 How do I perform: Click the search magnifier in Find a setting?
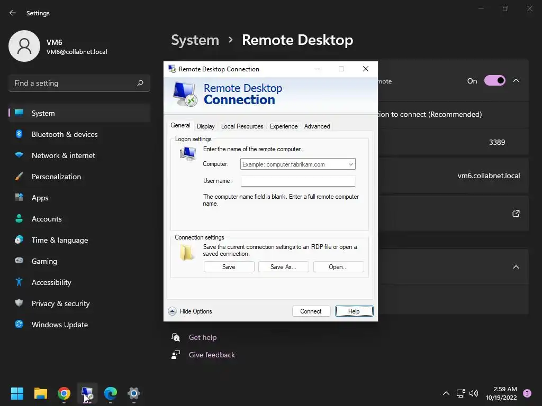[140, 83]
